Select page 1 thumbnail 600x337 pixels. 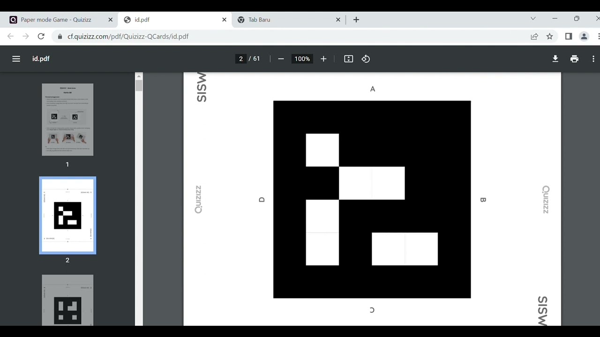tap(67, 119)
